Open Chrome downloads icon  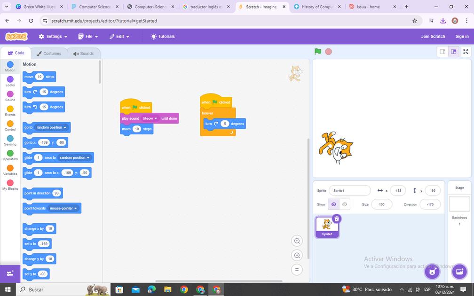443,21
